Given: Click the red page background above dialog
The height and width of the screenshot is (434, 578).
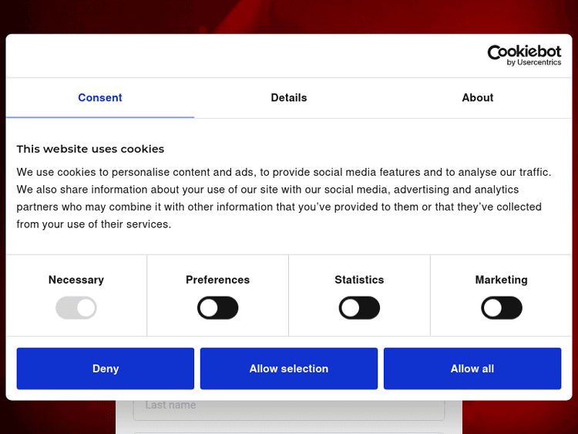Looking at the screenshot, I should coord(289,15).
